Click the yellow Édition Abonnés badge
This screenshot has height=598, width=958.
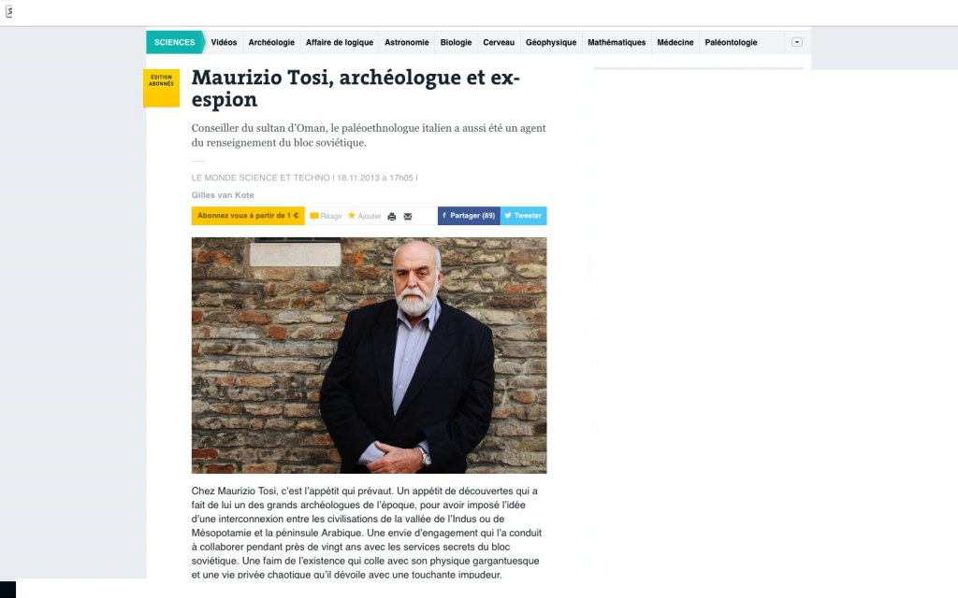pyautogui.click(x=161, y=88)
